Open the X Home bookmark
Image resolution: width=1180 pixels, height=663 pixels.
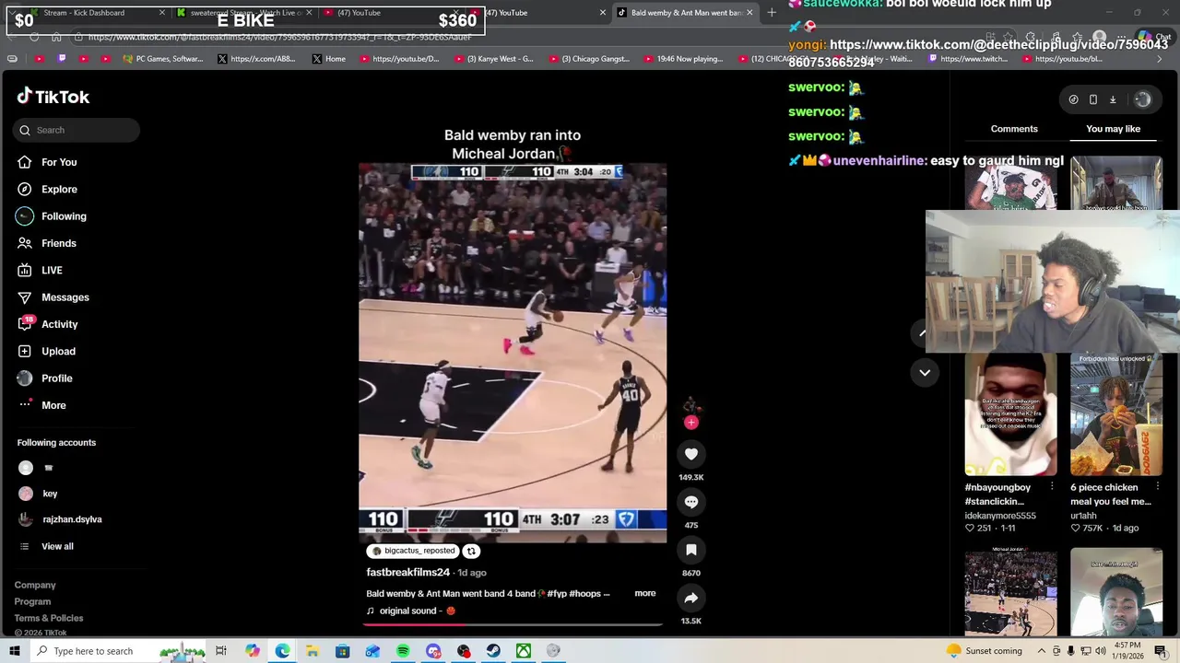coord(329,59)
